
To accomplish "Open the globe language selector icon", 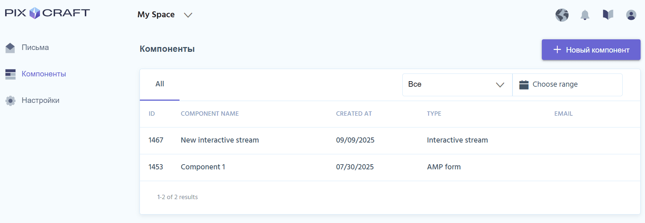I will tap(562, 15).
